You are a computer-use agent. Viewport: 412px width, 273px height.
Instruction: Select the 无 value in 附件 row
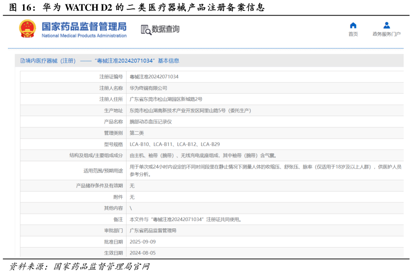[132, 197]
